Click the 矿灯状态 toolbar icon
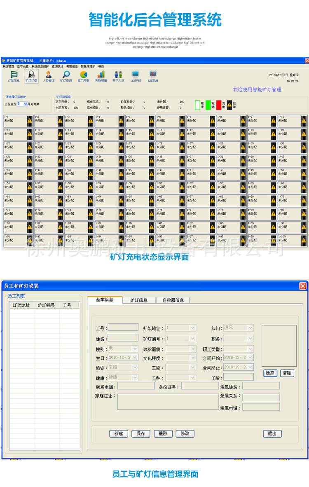The height and width of the screenshot is (487, 309). pyautogui.click(x=31, y=75)
